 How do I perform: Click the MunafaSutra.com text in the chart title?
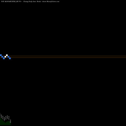[53, 2]
